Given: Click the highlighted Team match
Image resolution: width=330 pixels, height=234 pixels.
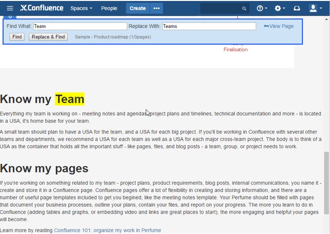Looking at the screenshot, I should (70, 99).
